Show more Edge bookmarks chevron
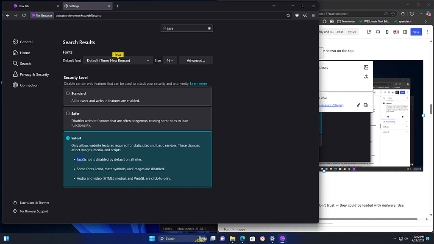 pos(426,21)
